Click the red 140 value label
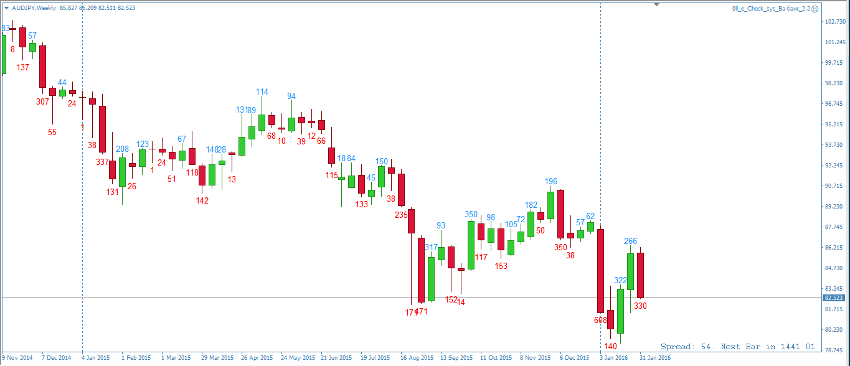850x366 pixels. pos(610,346)
